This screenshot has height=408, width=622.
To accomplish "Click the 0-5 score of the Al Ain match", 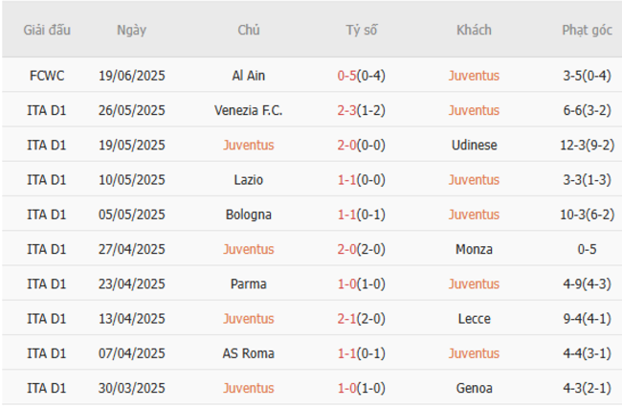I will tap(347, 75).
